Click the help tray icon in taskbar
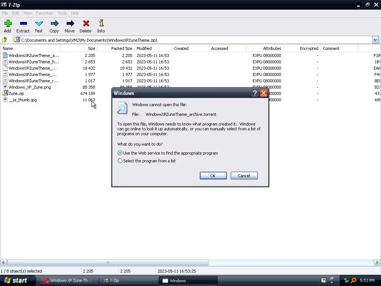Screen dimensions: 381x286 click(323, 280)
